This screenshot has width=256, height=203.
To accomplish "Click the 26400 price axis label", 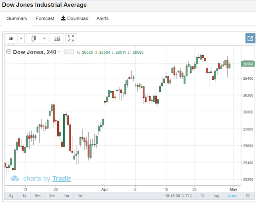I will click(x=248, y=78).
